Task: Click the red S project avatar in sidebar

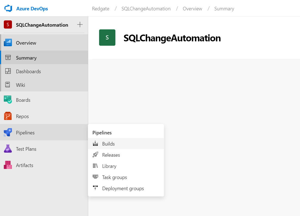Action: tap(8, 24)
